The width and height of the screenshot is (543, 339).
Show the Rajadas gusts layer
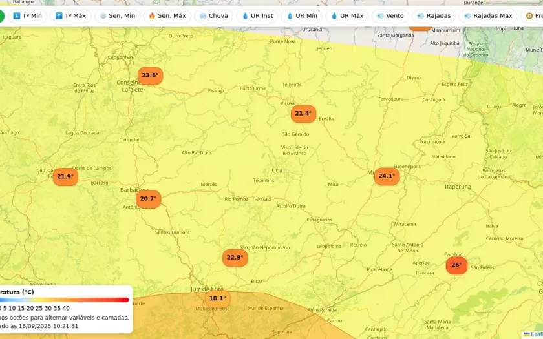tap(434, 15)
